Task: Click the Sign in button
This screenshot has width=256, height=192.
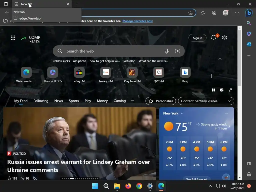Action: (x=197, y=38)
